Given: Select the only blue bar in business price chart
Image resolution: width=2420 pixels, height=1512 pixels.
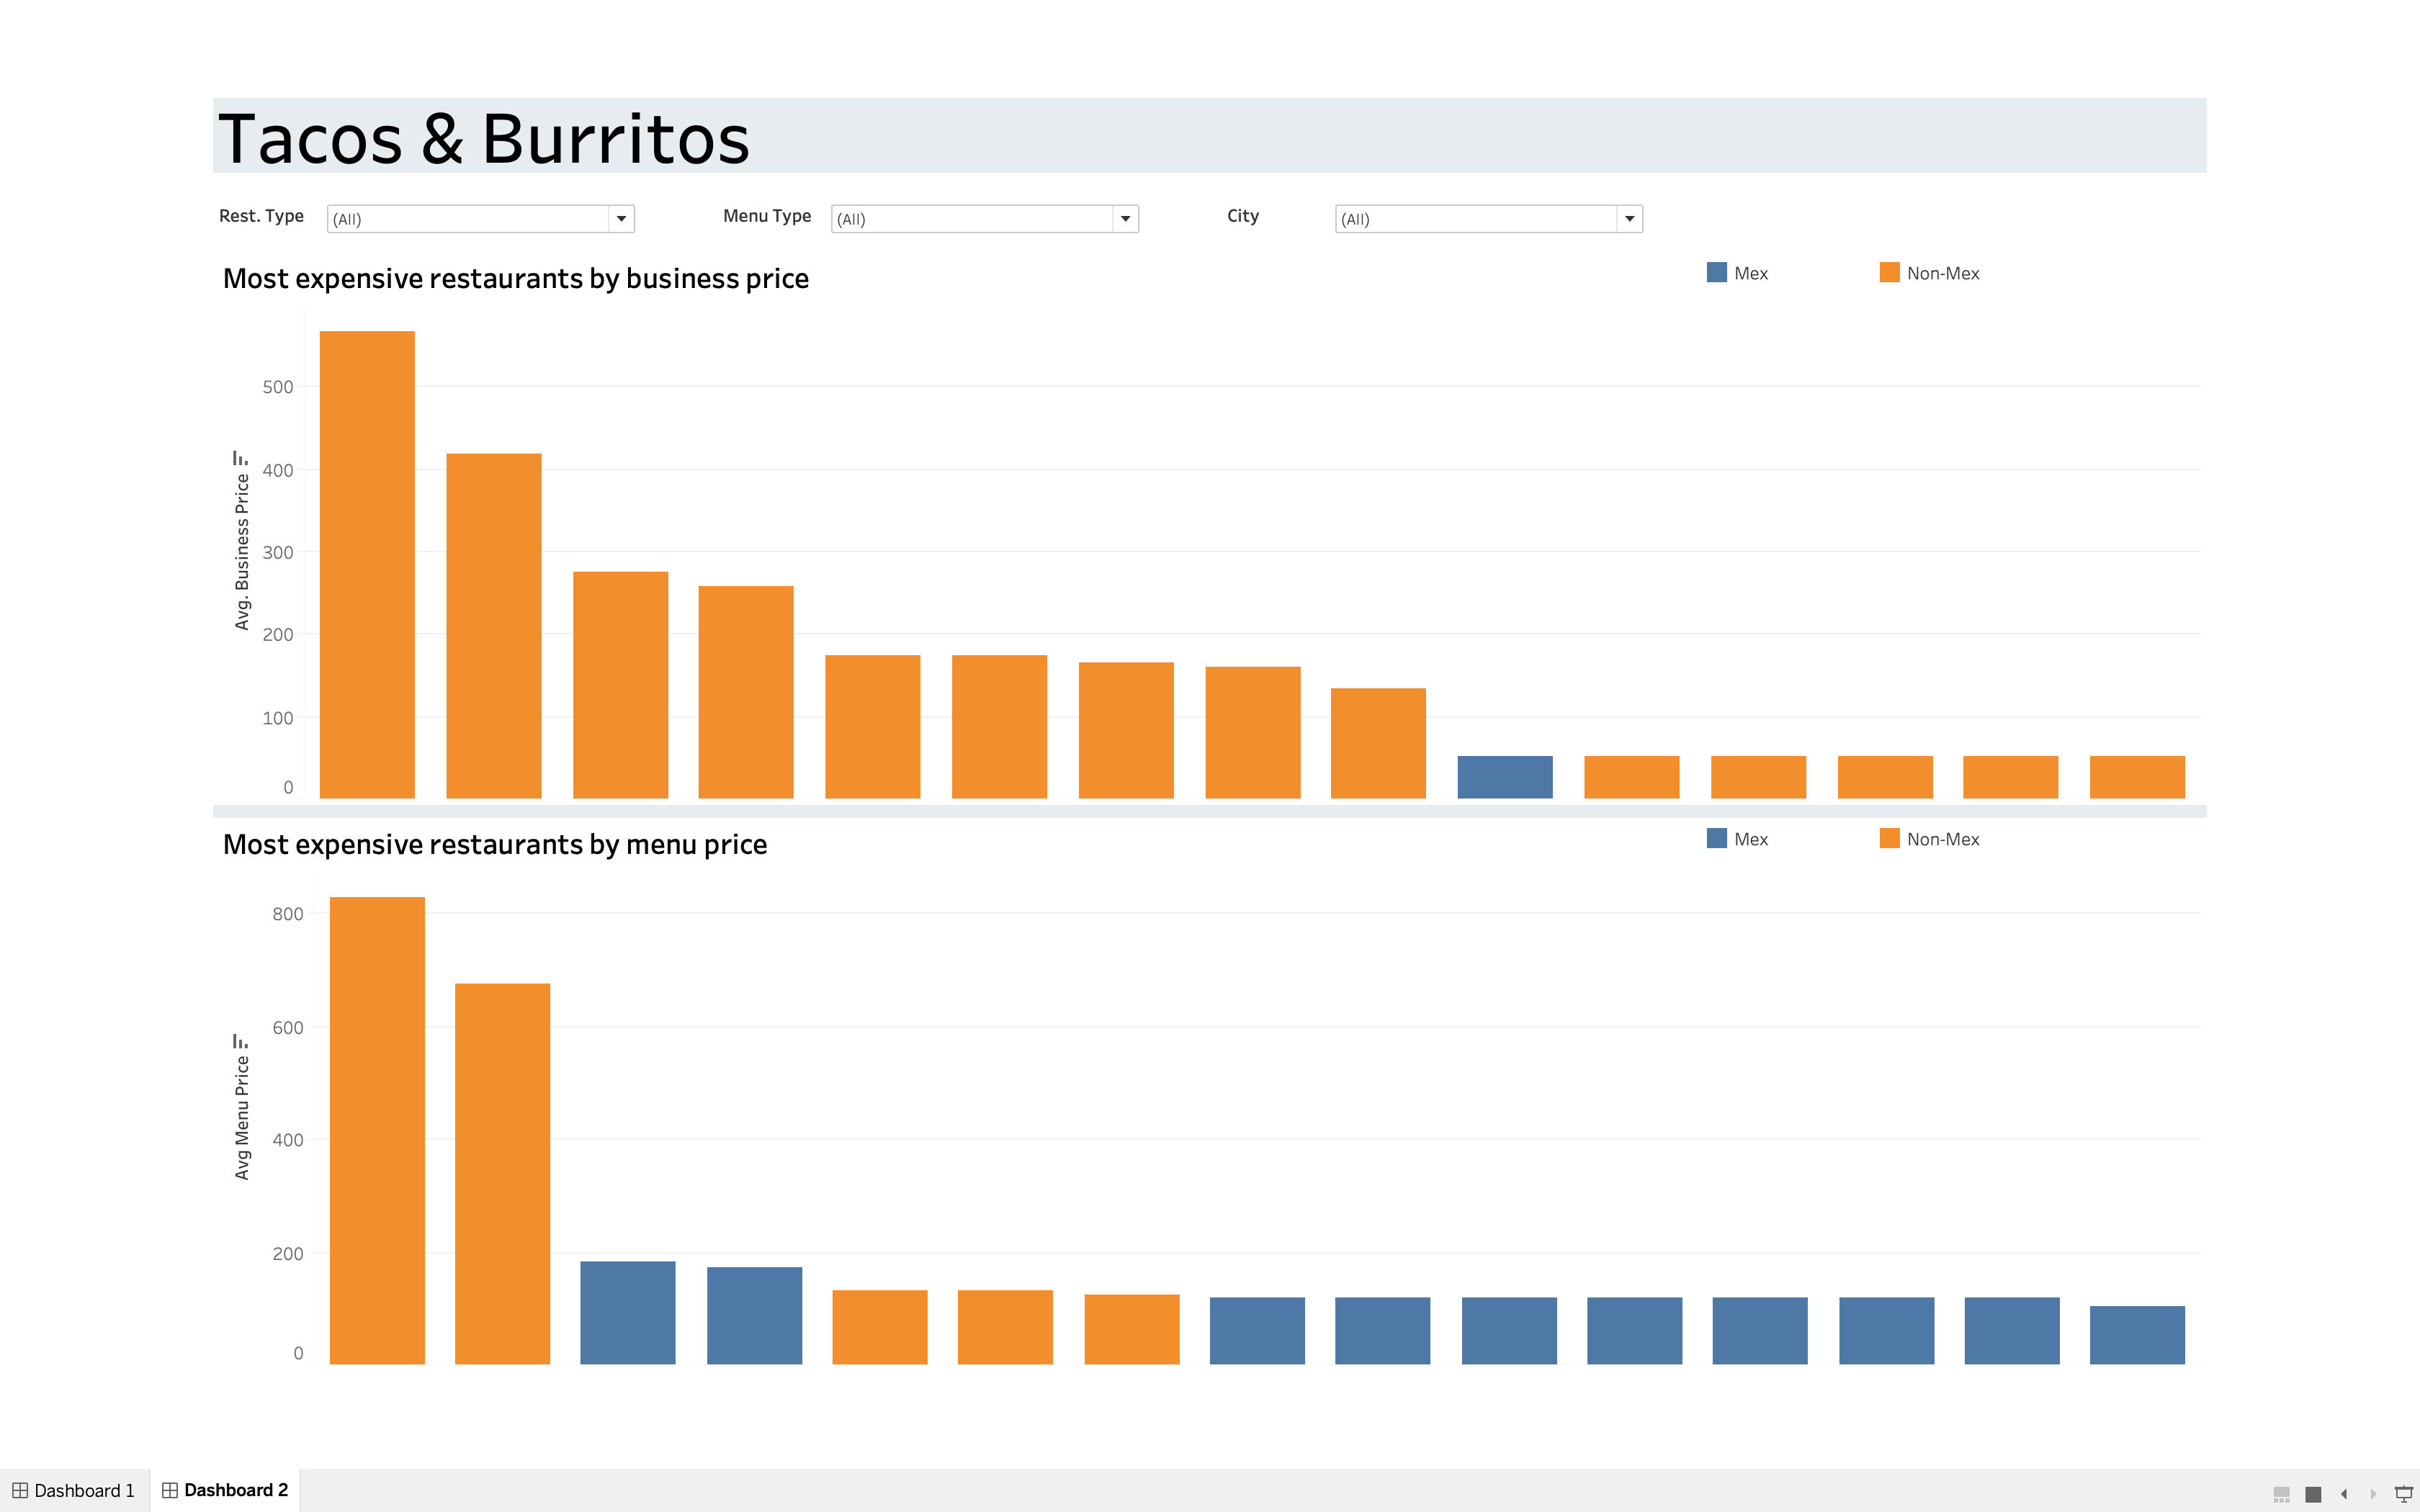Looking at the screenshot, I should point(1504,777).
